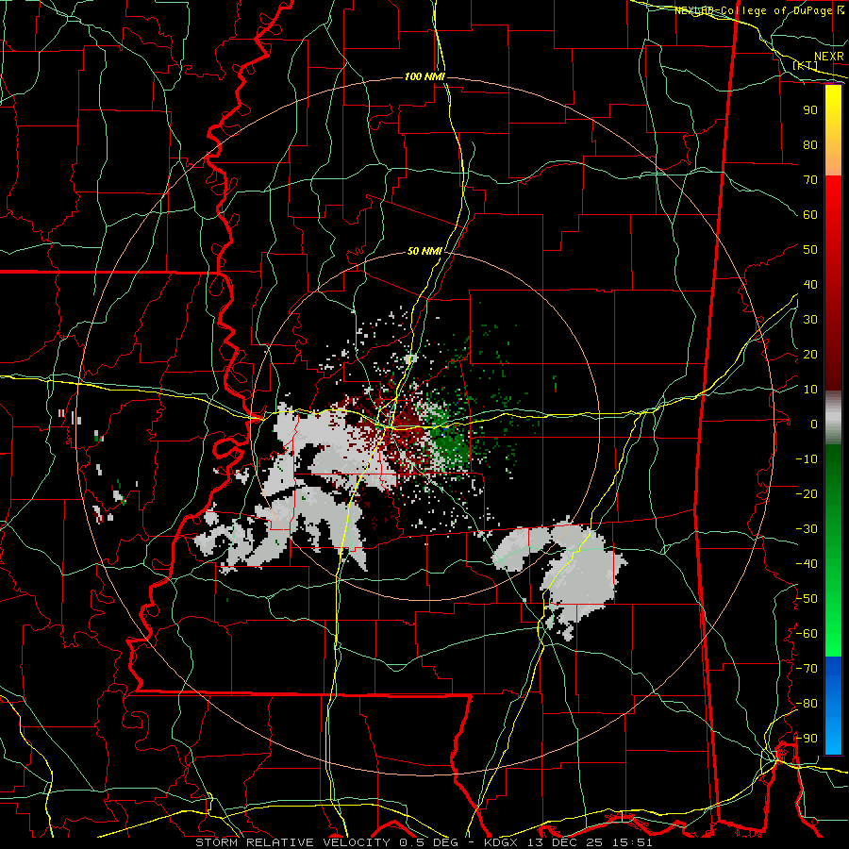Viewport: 849px width, 849px height.
Task: Select the 20 value on velocity scale
Action: pyautogui.click(x=810, y=355)
